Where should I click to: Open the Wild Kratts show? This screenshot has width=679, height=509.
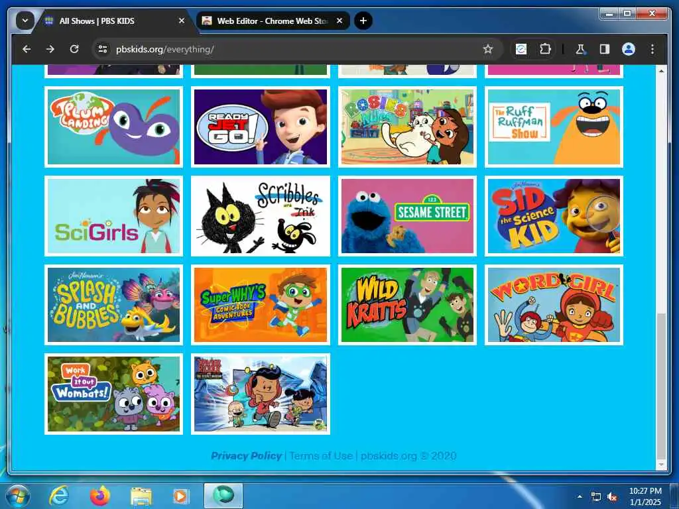tap(407, 305)
